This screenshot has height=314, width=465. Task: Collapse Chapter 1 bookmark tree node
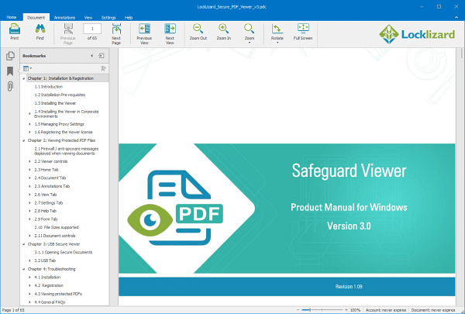[24, 78]
